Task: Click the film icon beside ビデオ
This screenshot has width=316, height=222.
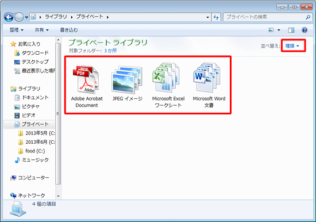Action: pos(17,115)
